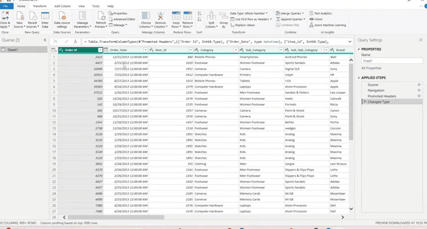Open settings gear for Navigation step
Image resolution: width=427 pixels, height=229 pixels.
coord(419,90)
